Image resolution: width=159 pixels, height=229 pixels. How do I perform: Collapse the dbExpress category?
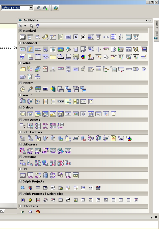[20, 144]
